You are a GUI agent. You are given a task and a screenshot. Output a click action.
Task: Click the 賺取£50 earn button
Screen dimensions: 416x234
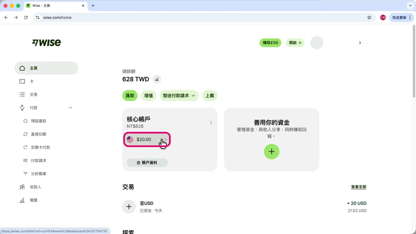tap(270, 43)
